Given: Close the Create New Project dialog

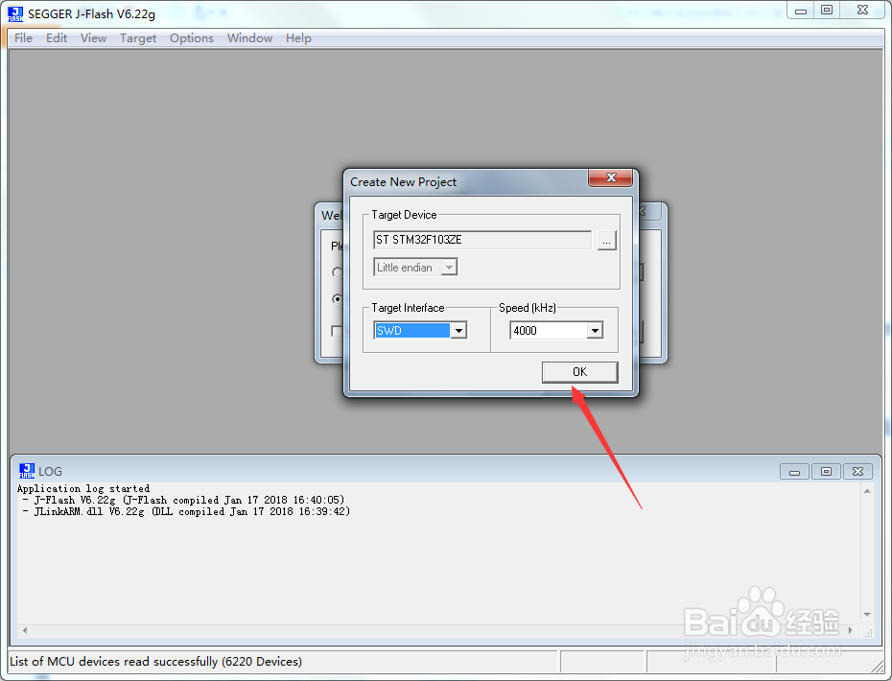Looking at the screenshot, I should [x=610, y=177].
